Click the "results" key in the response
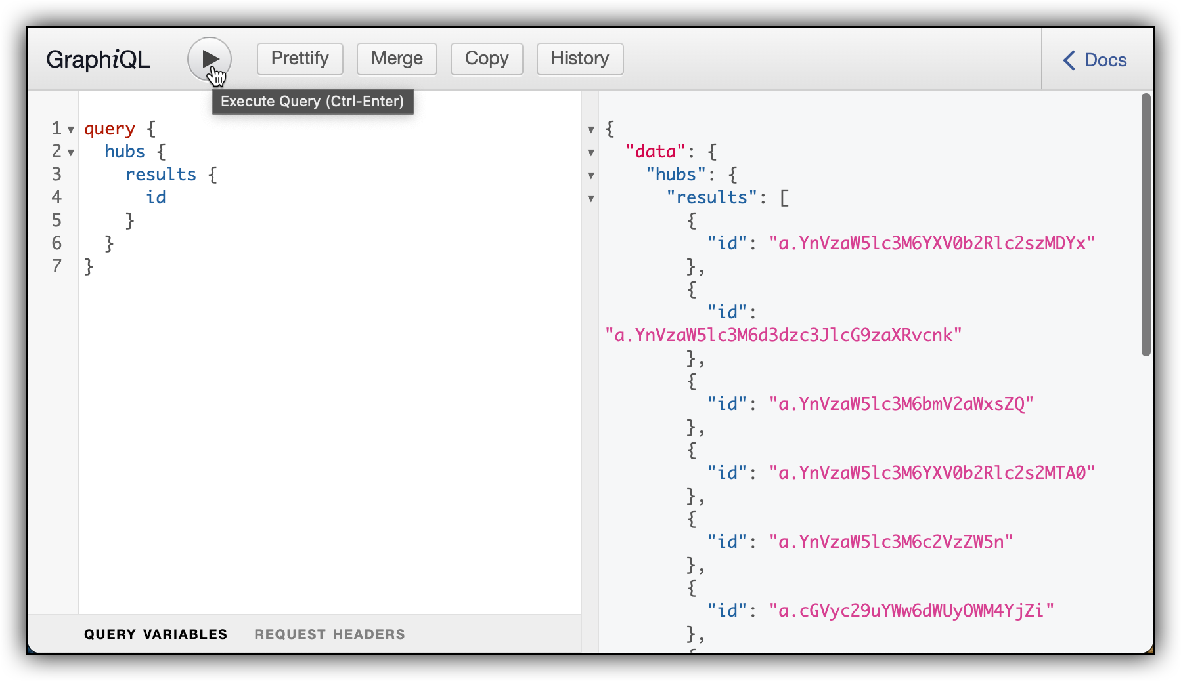This screenshot has height=681, width=1181. pyautogui.click(x=712, y=197)
